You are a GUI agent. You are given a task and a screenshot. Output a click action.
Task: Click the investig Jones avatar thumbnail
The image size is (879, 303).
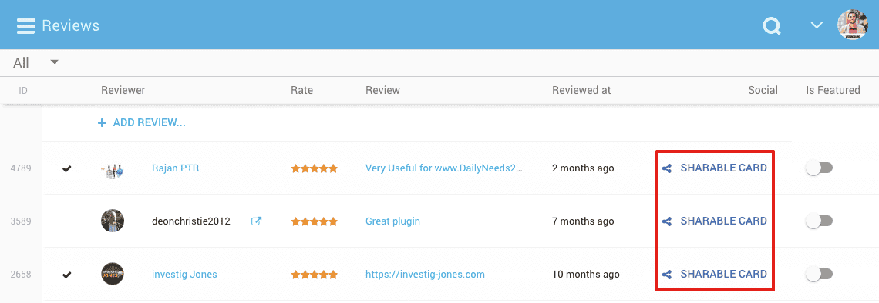pyautogui.click(x=112, y=275)
